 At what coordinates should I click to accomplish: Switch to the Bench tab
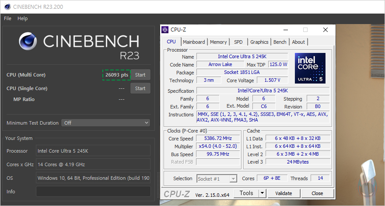tap(280, 42)
